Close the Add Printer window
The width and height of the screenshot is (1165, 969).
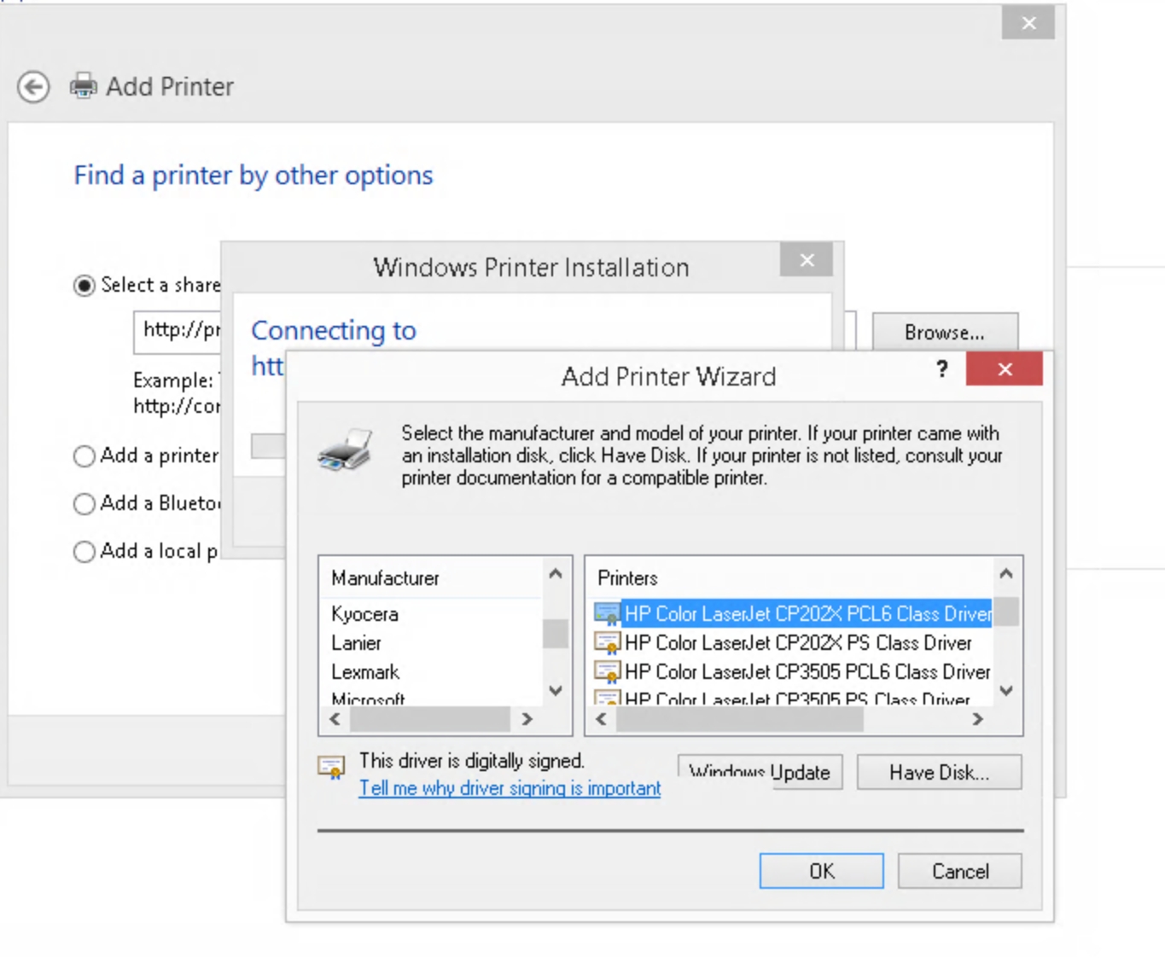(x=1028, y=23)
